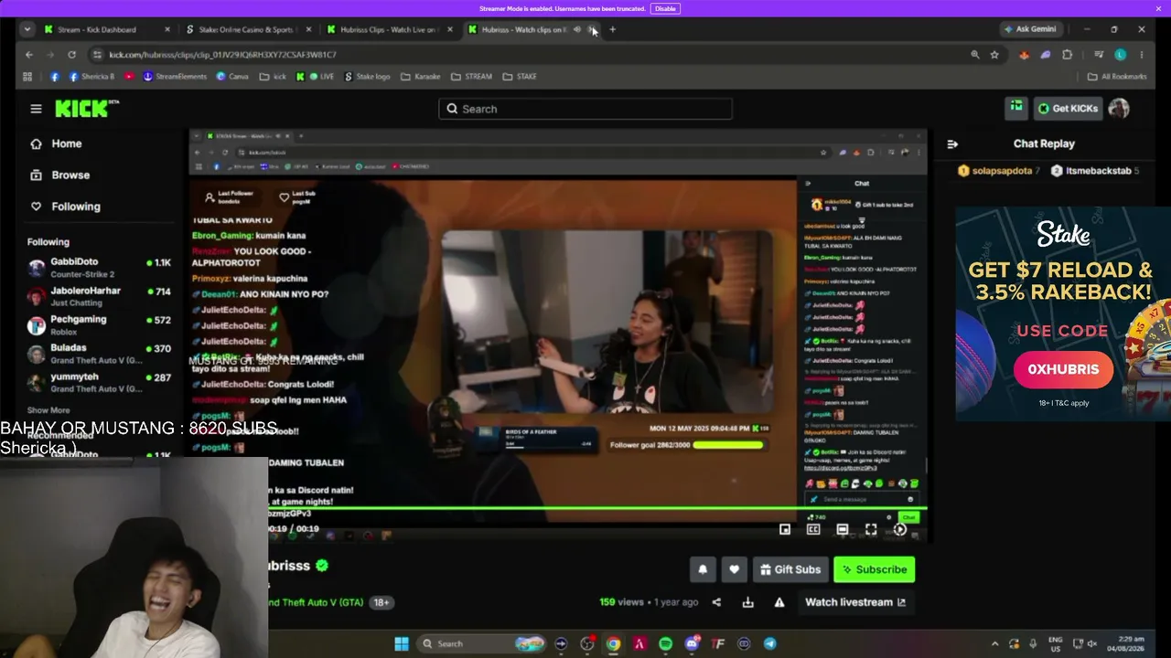
Task: Open a new Chrome tab
Action: coord(612,29)
